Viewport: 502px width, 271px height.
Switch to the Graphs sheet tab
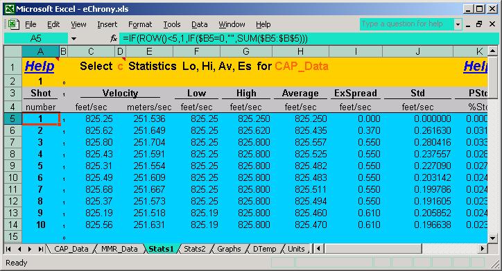tap(229, 249)
